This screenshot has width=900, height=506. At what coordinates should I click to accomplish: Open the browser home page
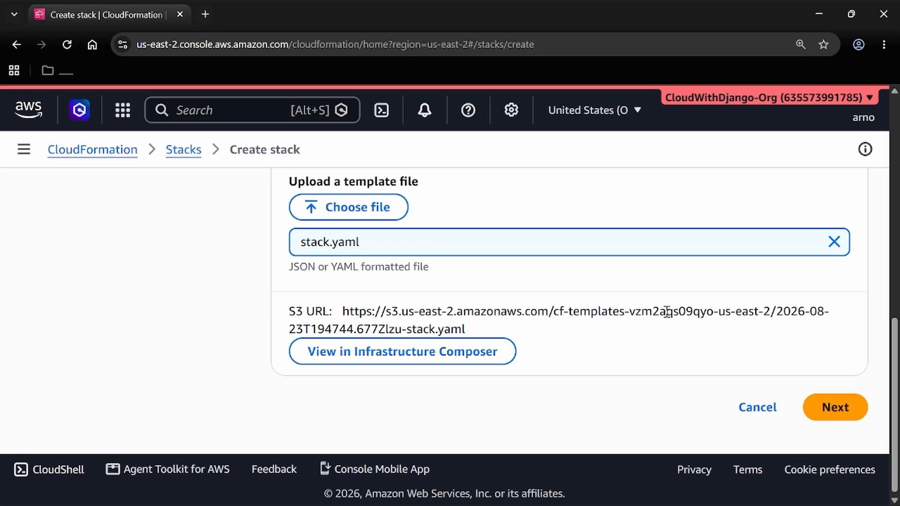92,45
